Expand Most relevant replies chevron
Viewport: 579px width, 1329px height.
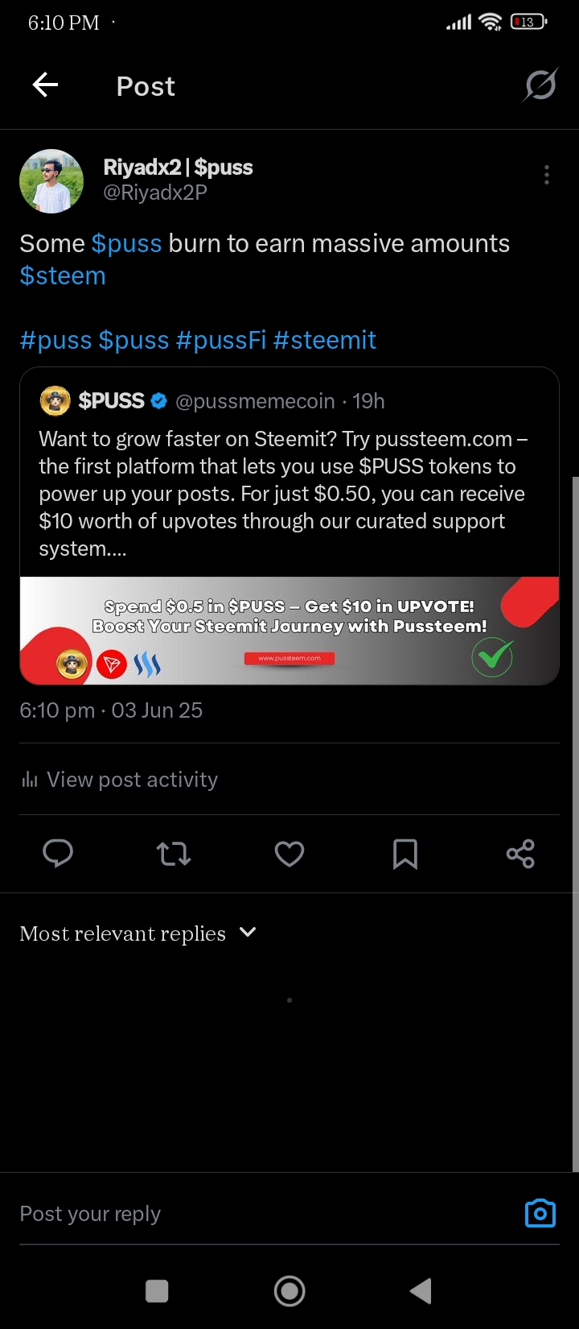(248, 932)
